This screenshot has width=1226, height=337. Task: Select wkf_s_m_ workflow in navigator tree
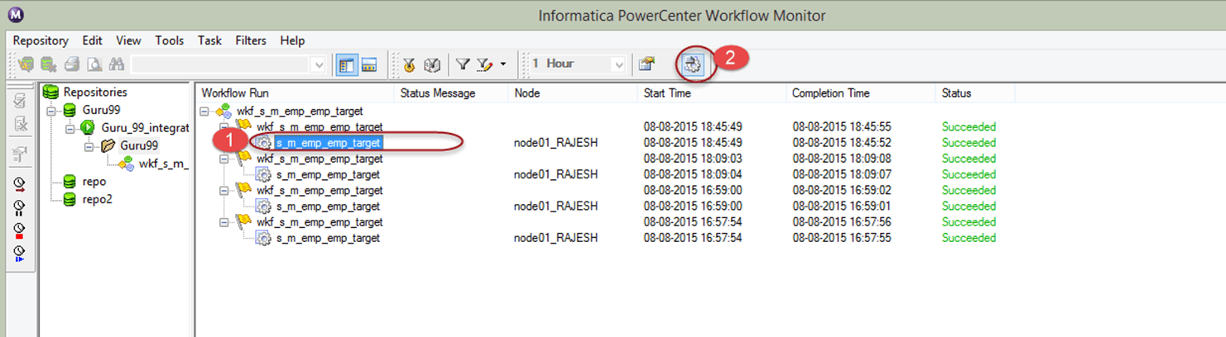pyautogui.click(x=163, y=164)
